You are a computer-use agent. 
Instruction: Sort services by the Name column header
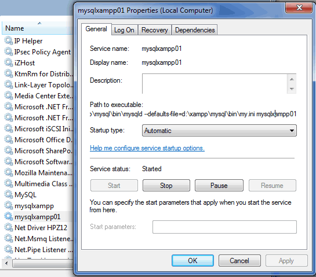click(x=38, y=28)
